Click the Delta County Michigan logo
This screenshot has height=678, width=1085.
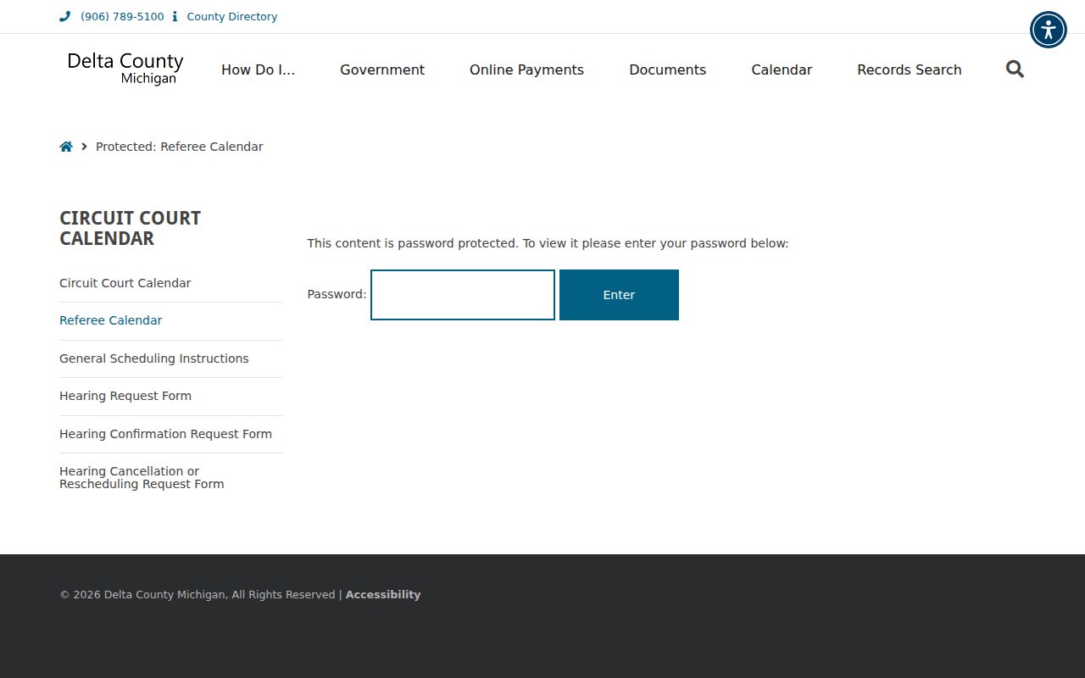[125, 69]
